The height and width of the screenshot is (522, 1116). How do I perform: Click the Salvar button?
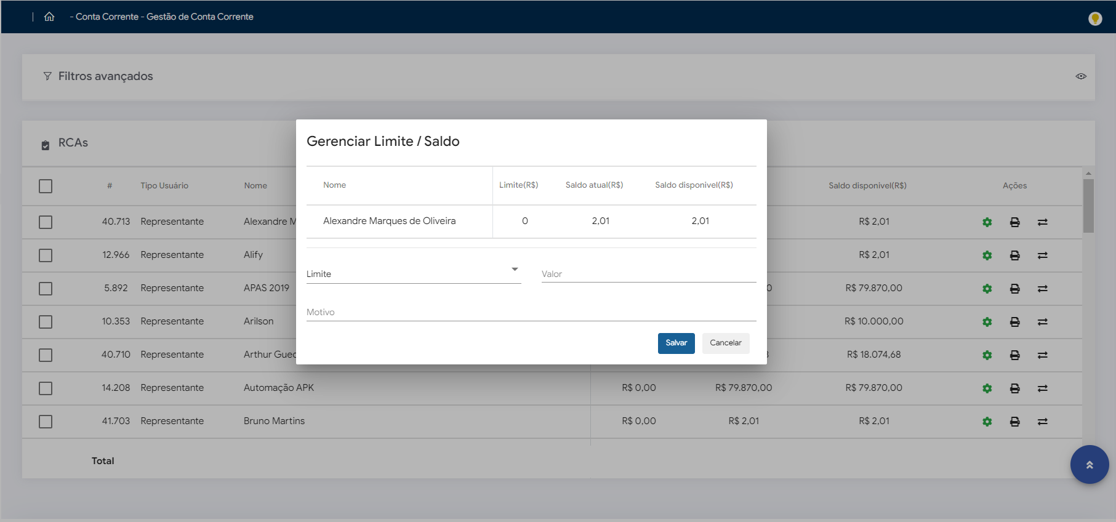click(x=676, y=343)
